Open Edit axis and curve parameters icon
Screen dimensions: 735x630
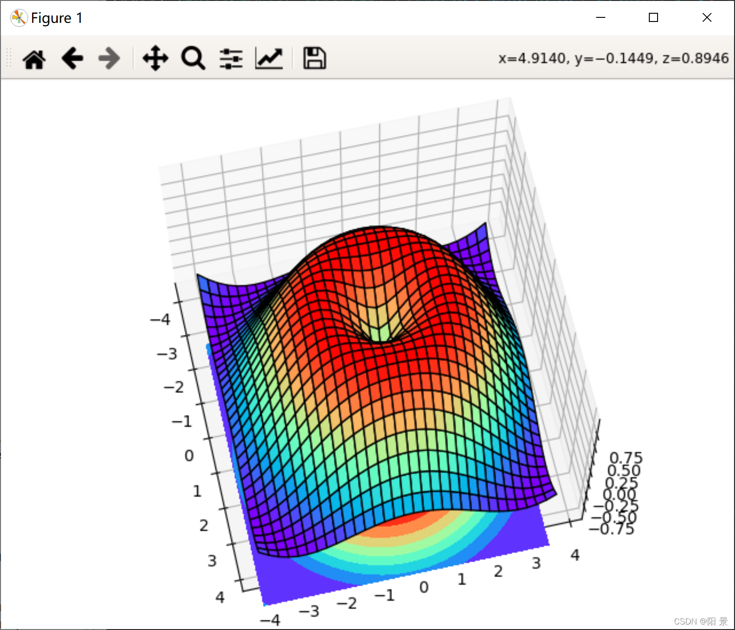coord(269,59)
